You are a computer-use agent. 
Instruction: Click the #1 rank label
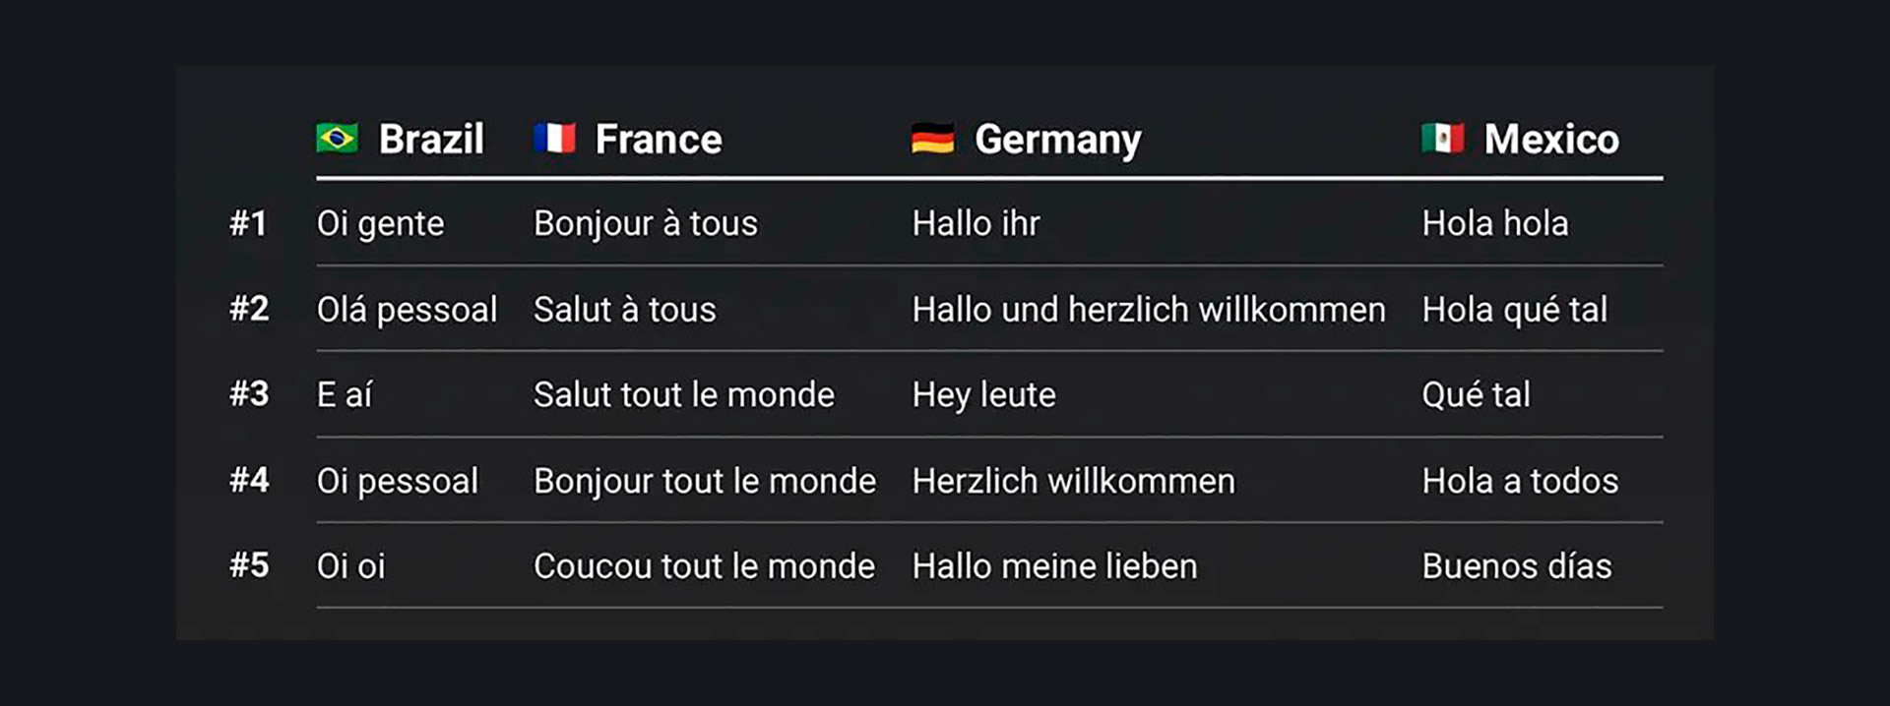[248, 223]
